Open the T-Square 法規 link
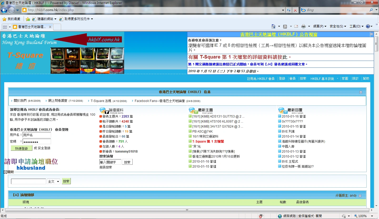This screenshot has width=379, height=219. (101, 101)
